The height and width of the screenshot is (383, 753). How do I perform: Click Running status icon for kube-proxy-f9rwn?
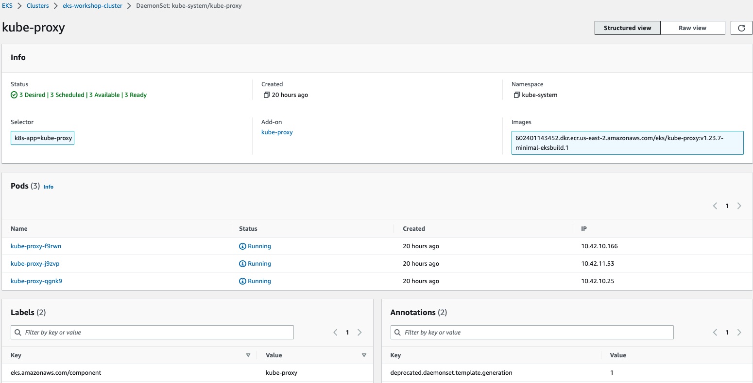point(242,246)
